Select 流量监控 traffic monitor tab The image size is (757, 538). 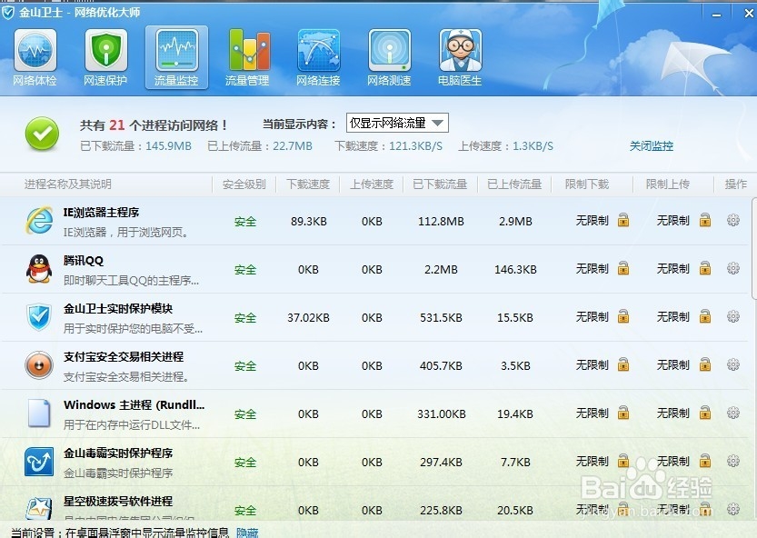tap(176, 58)
